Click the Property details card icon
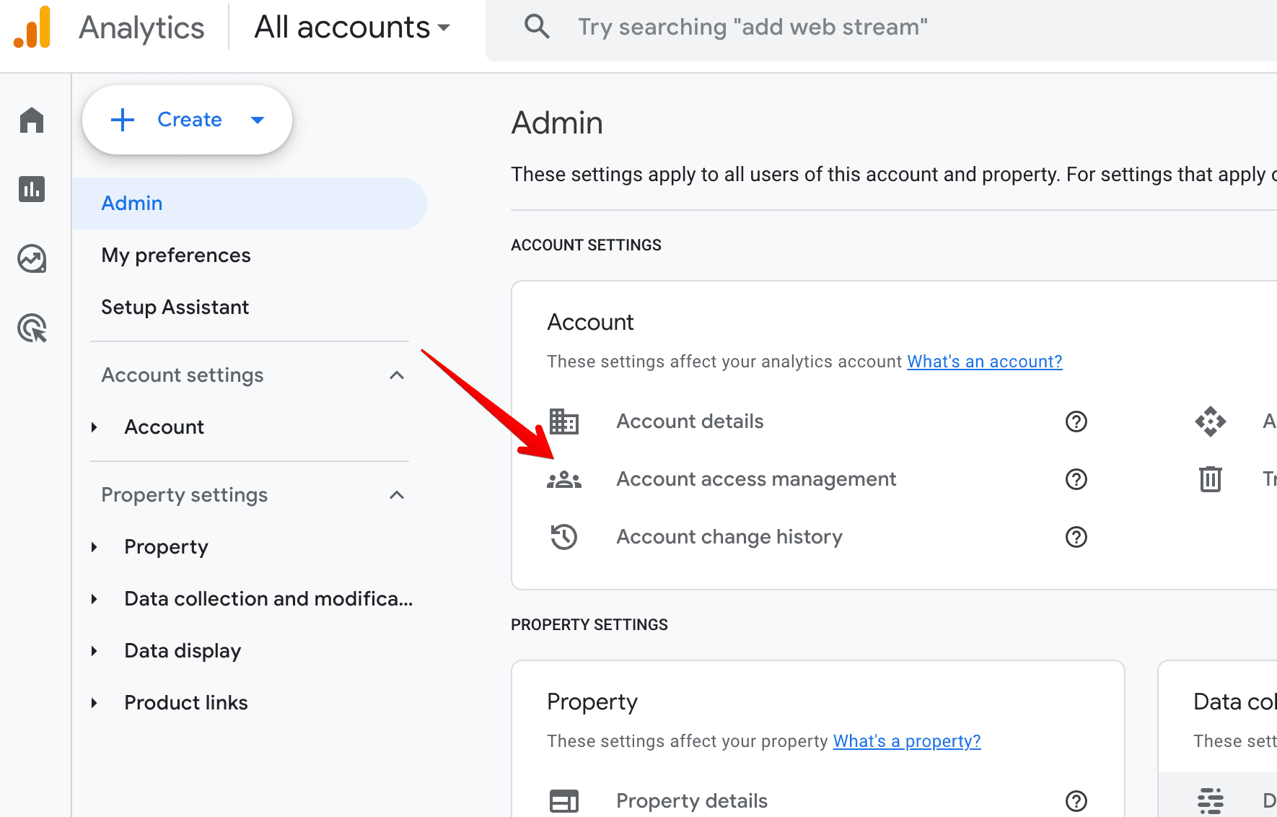This screenshot has height=817, width=1277. (x=564, y=801)
